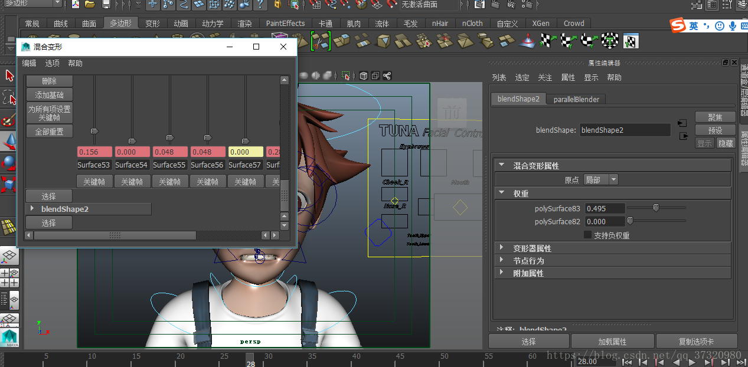This screenshot has width=748, height=367.
Task: Activate the Paint Selection tool
Action: pos(9,120)
